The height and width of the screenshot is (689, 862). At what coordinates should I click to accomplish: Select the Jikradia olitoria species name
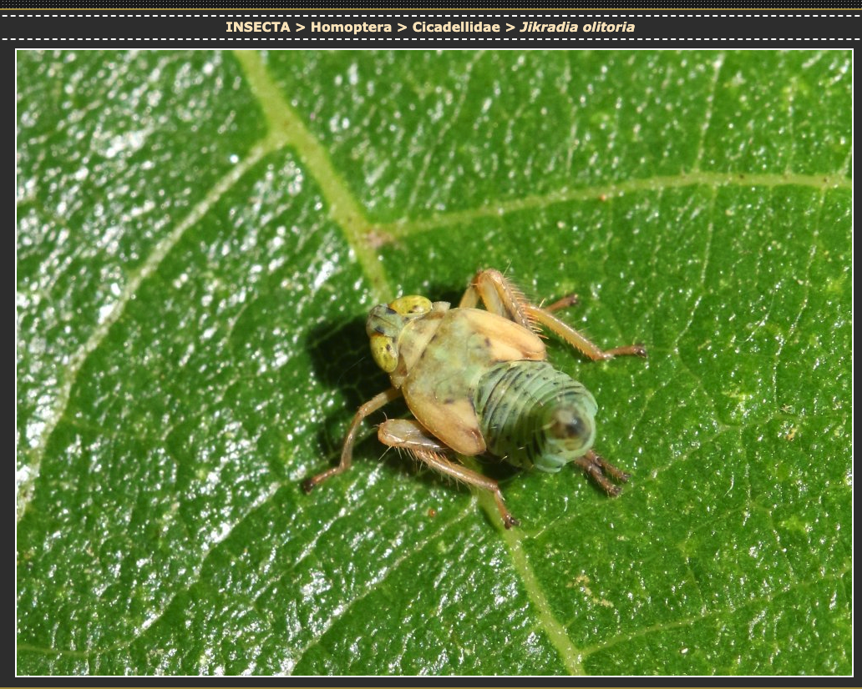(577, 27)
